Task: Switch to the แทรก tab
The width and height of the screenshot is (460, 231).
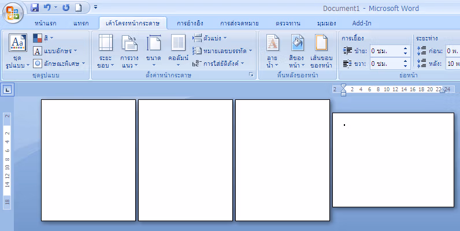Action: point(81,24)
